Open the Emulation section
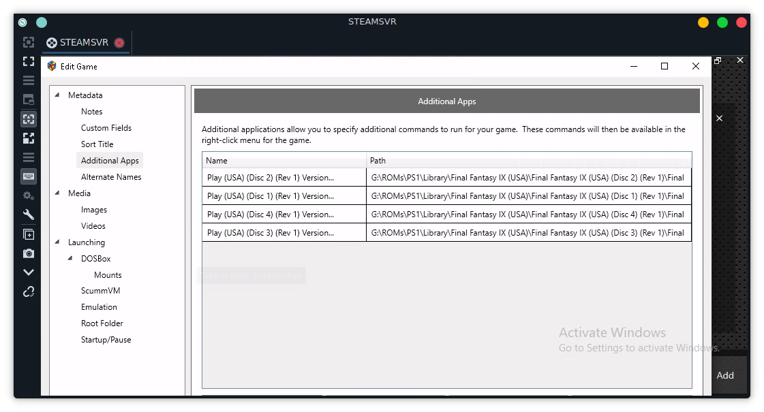 pyautogui.click(x=99, y=307)
